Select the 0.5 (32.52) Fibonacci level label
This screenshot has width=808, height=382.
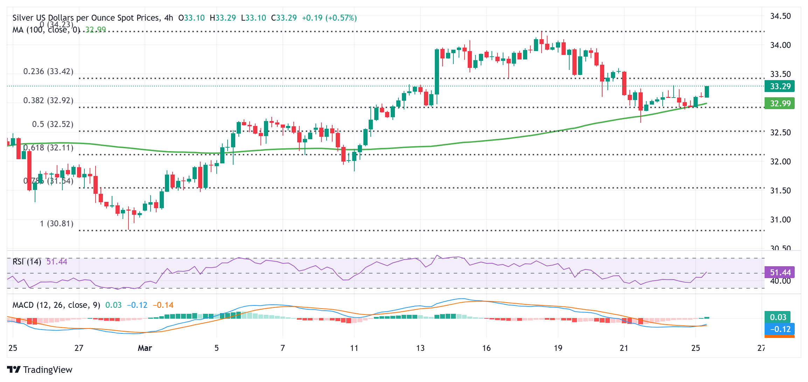point(53,124)
